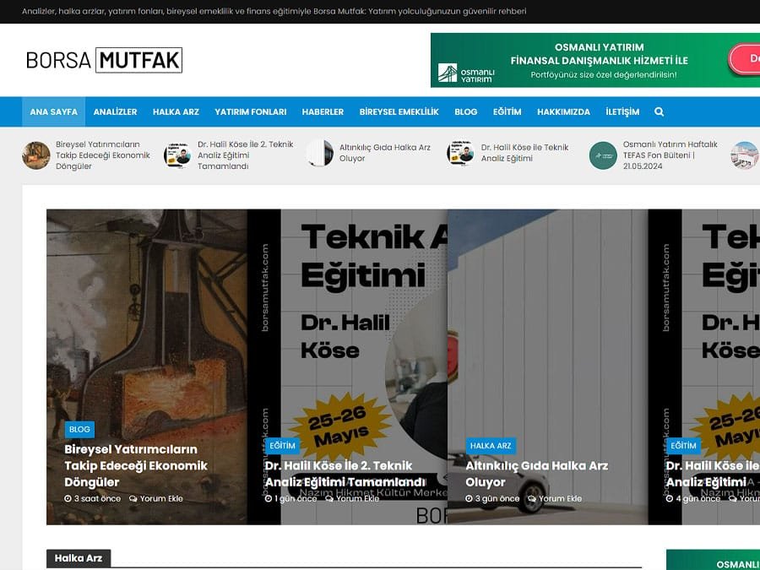The width and height of the screenshot is (760, 570).
Task: Open Yorum Ekle under the Altınkılıç article
Action: (x=559, y=498)
